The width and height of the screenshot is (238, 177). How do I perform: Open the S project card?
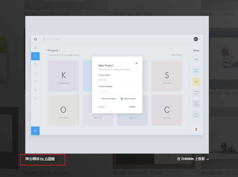pos(167,76)
